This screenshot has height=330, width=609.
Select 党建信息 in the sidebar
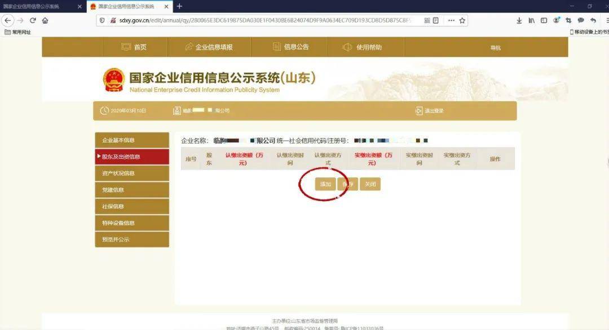pyautogui.click(x=132, y=190)
